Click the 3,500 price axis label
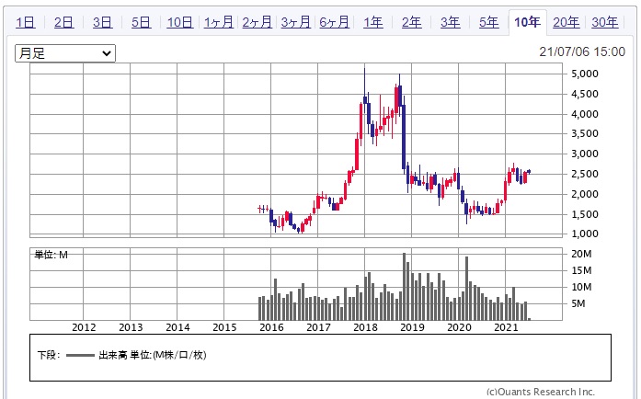Screen dimensions: 641x399 pyautogui.click(x=585, y=133)
